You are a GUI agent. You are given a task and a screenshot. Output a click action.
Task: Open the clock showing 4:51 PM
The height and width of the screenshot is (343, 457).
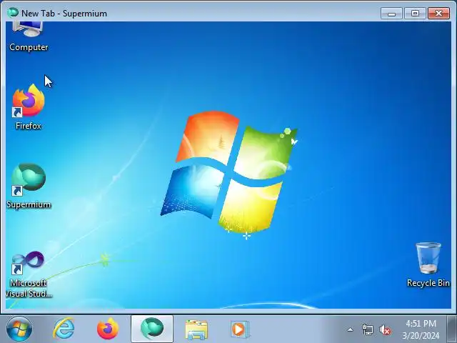(x=421, y=329)
